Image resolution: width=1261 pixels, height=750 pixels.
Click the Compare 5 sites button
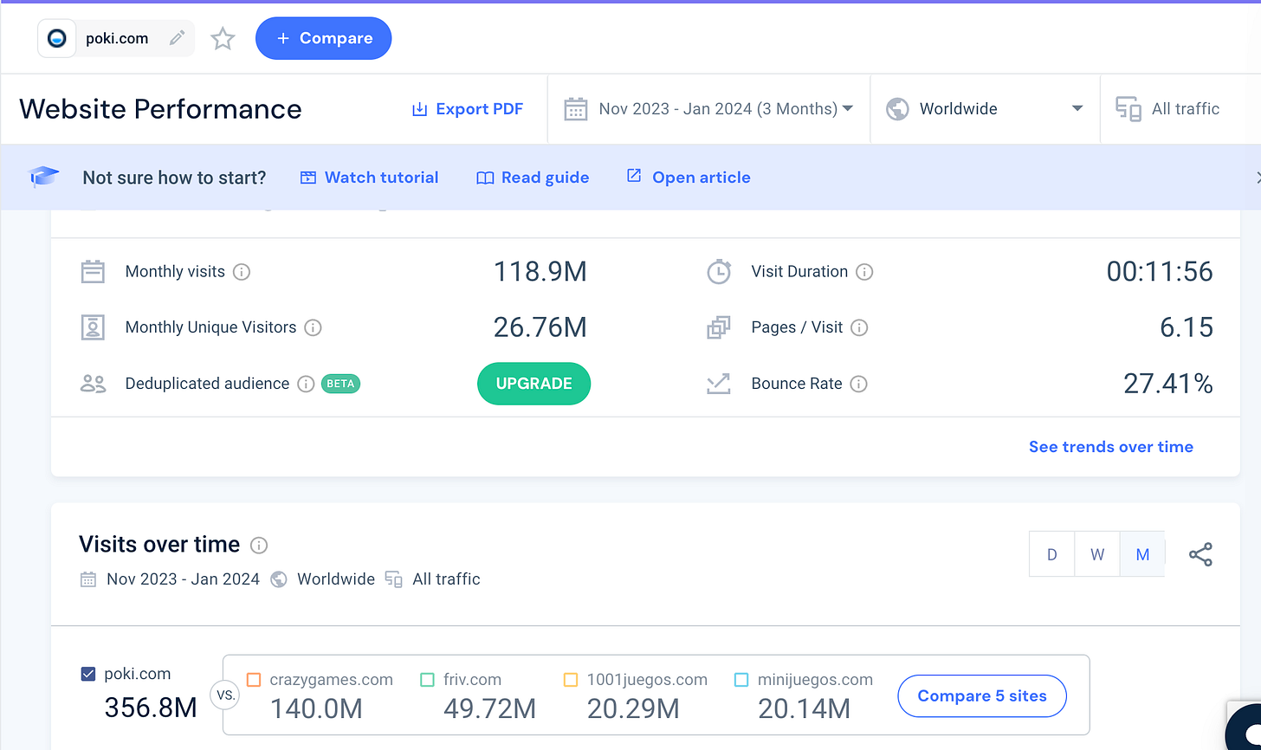click(x=982, y=696)
